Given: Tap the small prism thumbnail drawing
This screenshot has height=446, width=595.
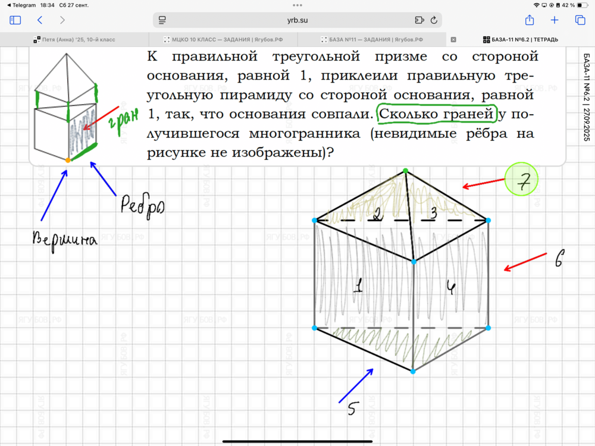Looking at the screenshot, I should click(65, 107).
